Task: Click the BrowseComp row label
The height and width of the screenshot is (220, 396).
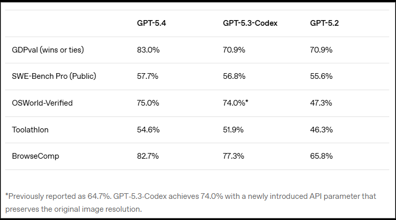Action: pos(35,156)
